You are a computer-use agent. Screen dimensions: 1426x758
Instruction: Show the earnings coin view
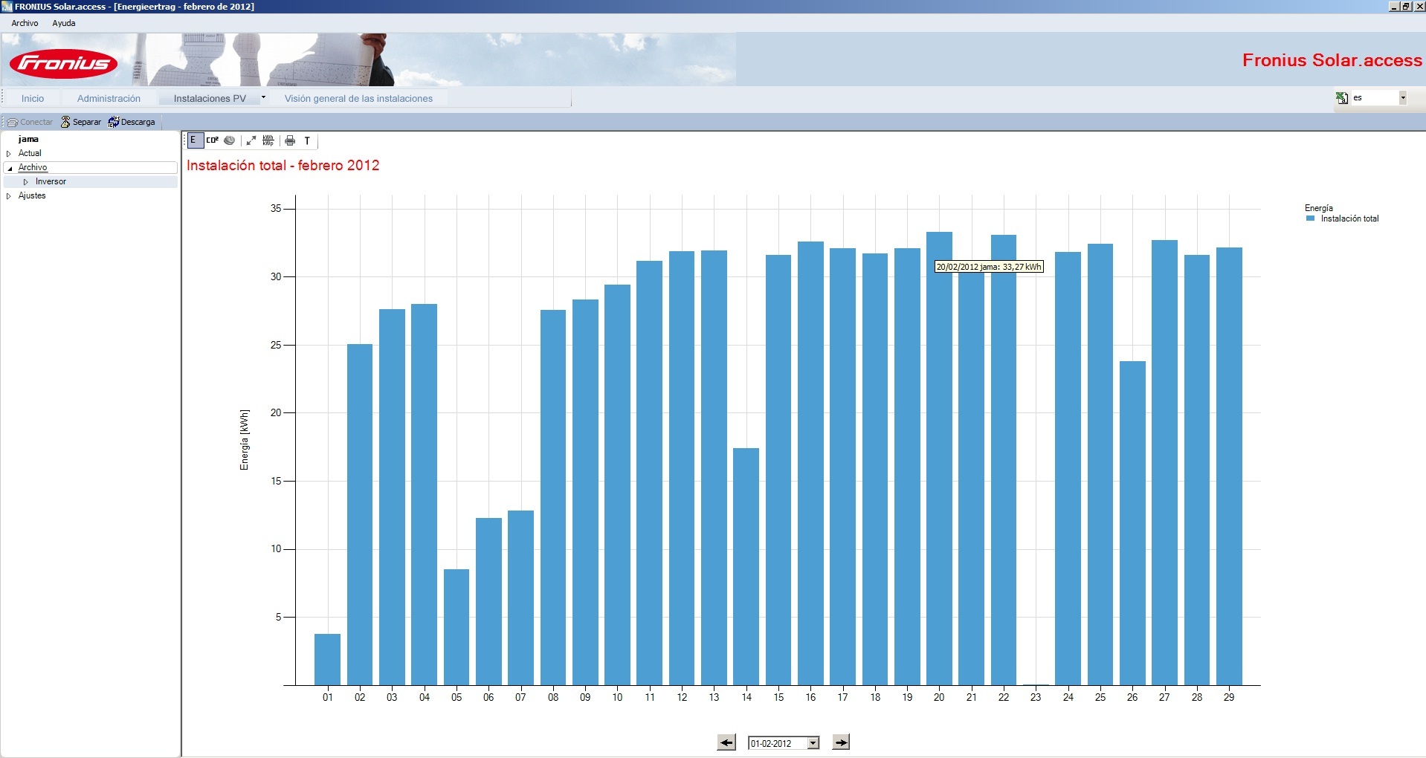[x=230, y=140]
